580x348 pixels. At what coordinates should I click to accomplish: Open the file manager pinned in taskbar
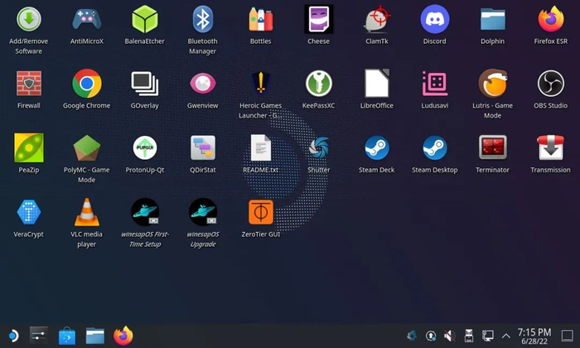(x=95, y=336)
